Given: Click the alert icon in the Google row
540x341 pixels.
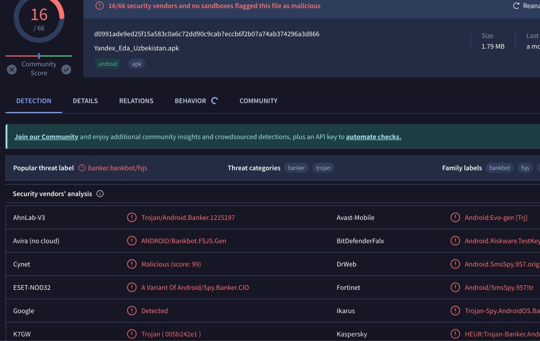Looking at the screenshot, I should coord(132,311).
